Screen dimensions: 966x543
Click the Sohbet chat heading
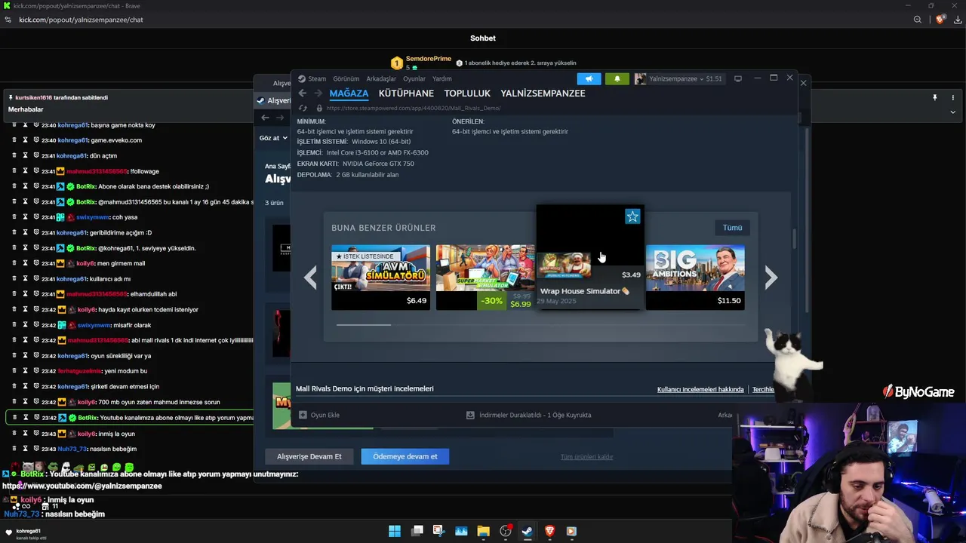click(x=483, y=38)
